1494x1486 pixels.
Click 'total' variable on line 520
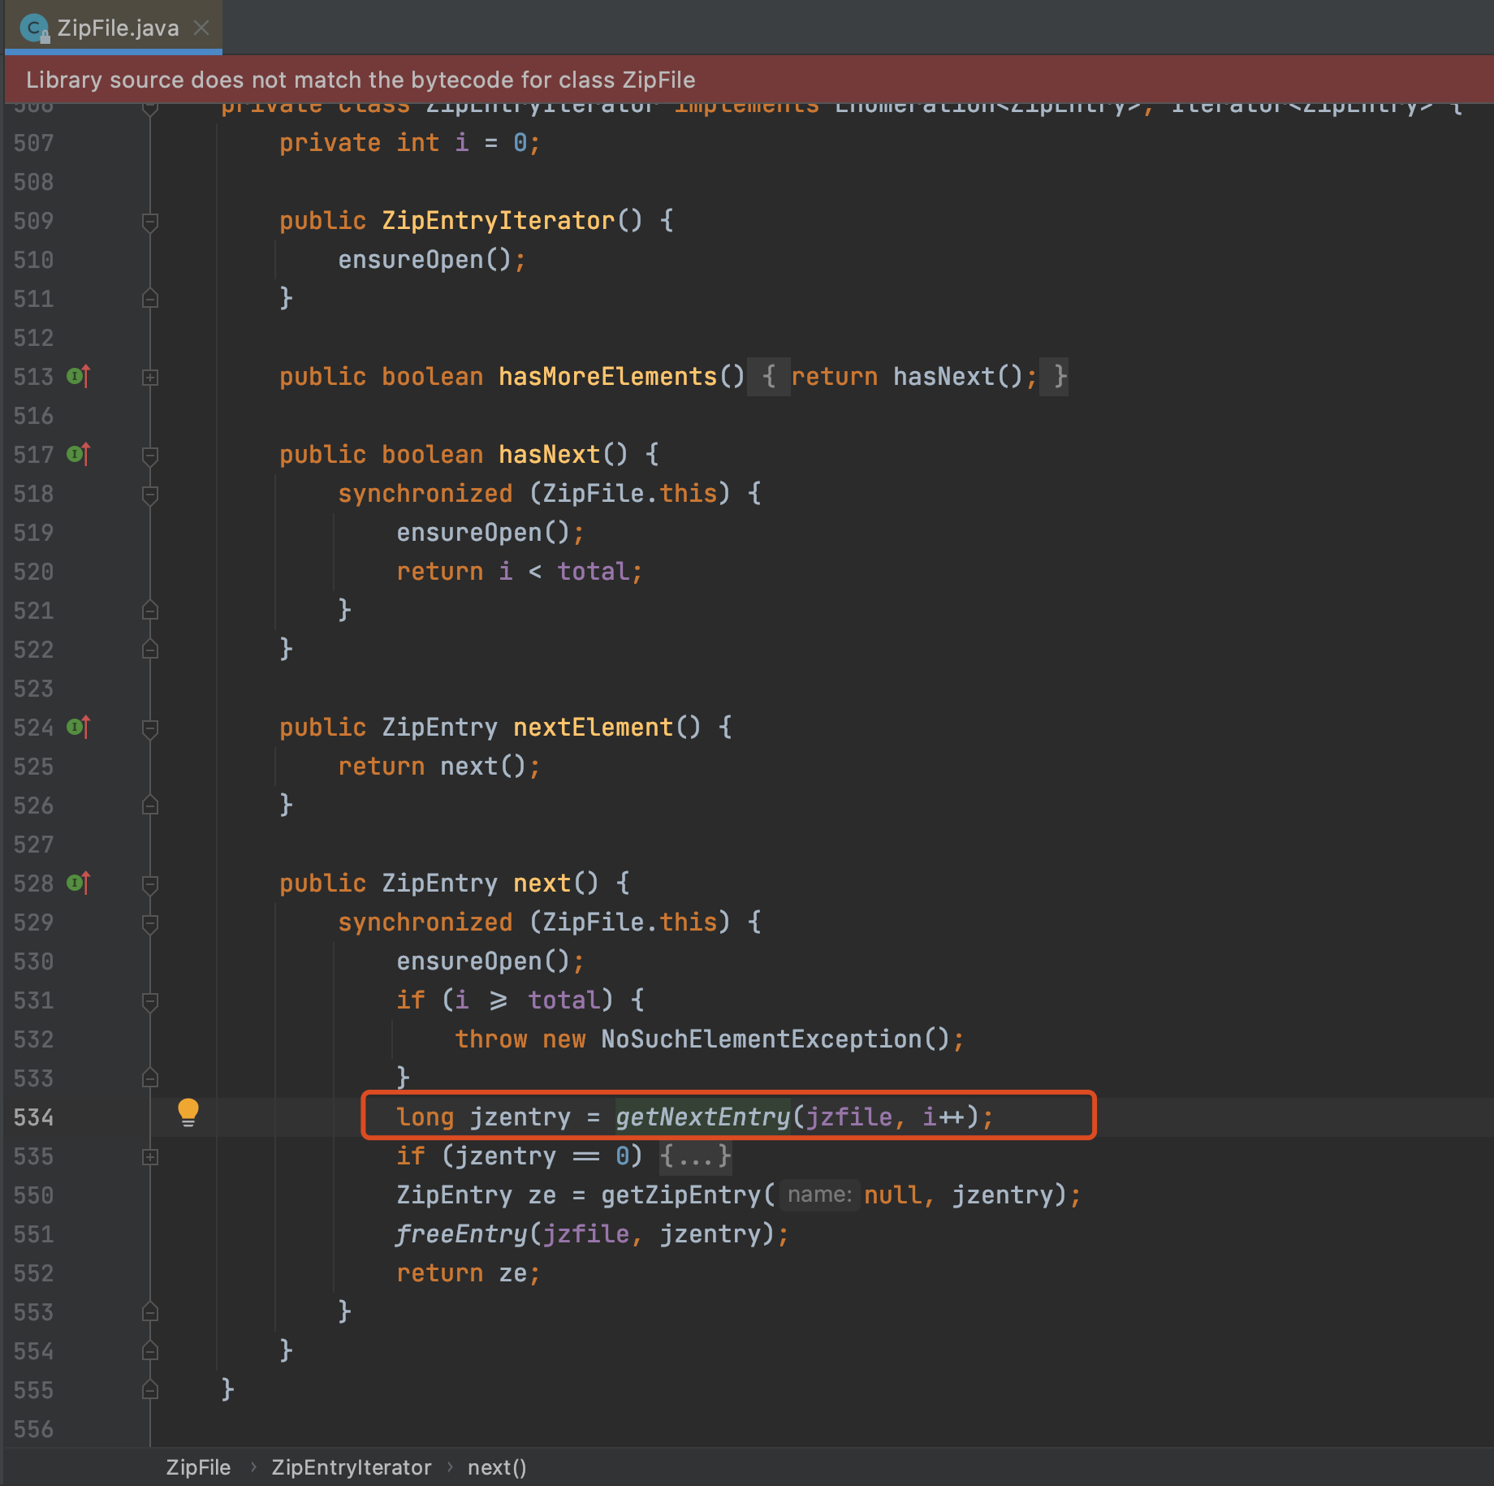pos(593,571)
